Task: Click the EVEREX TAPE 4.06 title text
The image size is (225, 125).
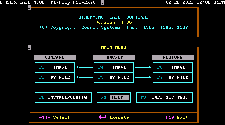Action: point(22,2)
